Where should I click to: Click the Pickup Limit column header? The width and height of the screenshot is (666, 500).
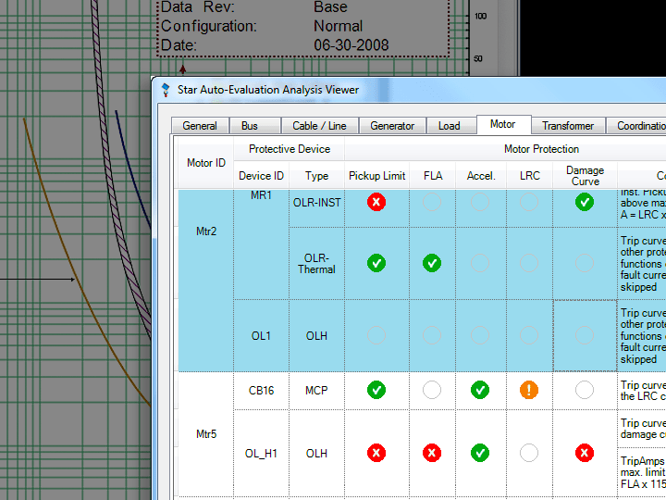point(376,176)
